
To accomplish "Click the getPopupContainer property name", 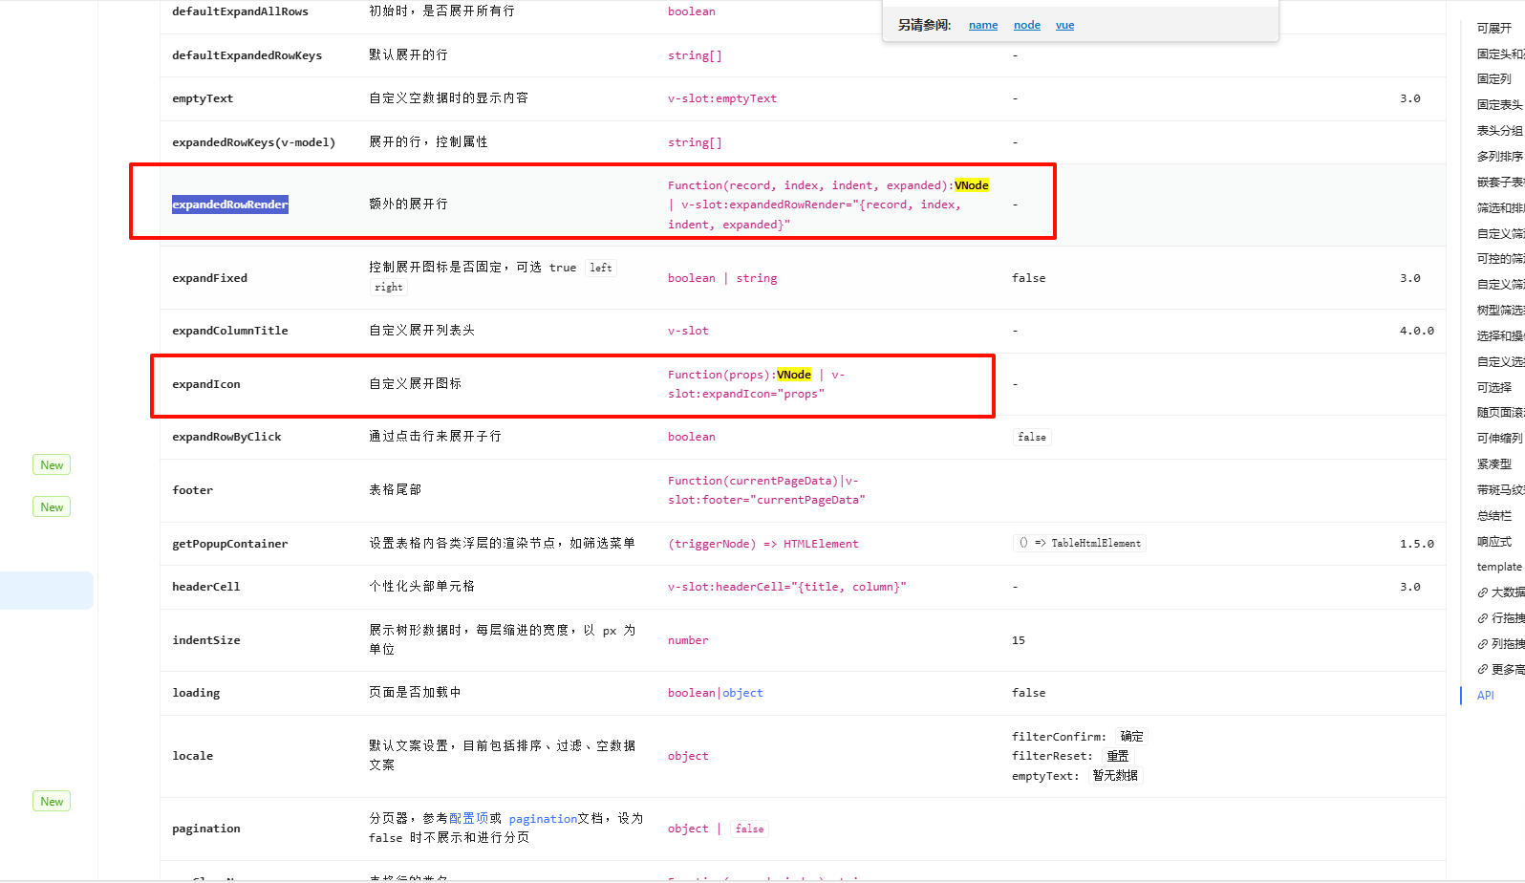I will tap(230, 544).
